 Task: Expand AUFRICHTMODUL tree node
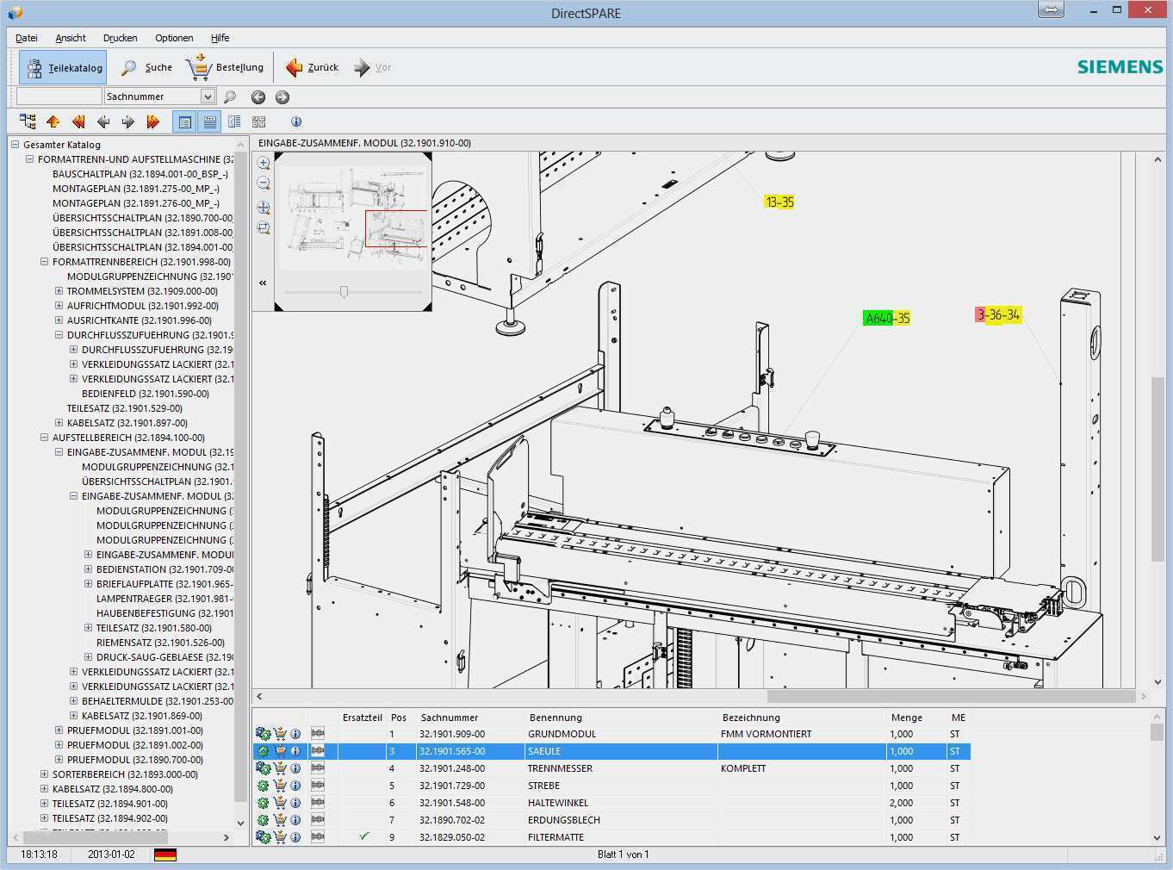click(59, 306)
